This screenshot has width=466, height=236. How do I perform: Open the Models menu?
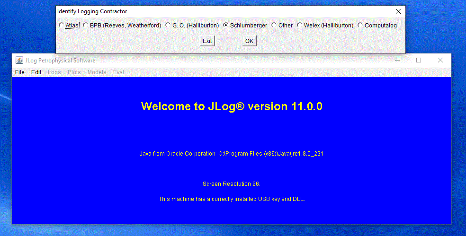[97, 72]
